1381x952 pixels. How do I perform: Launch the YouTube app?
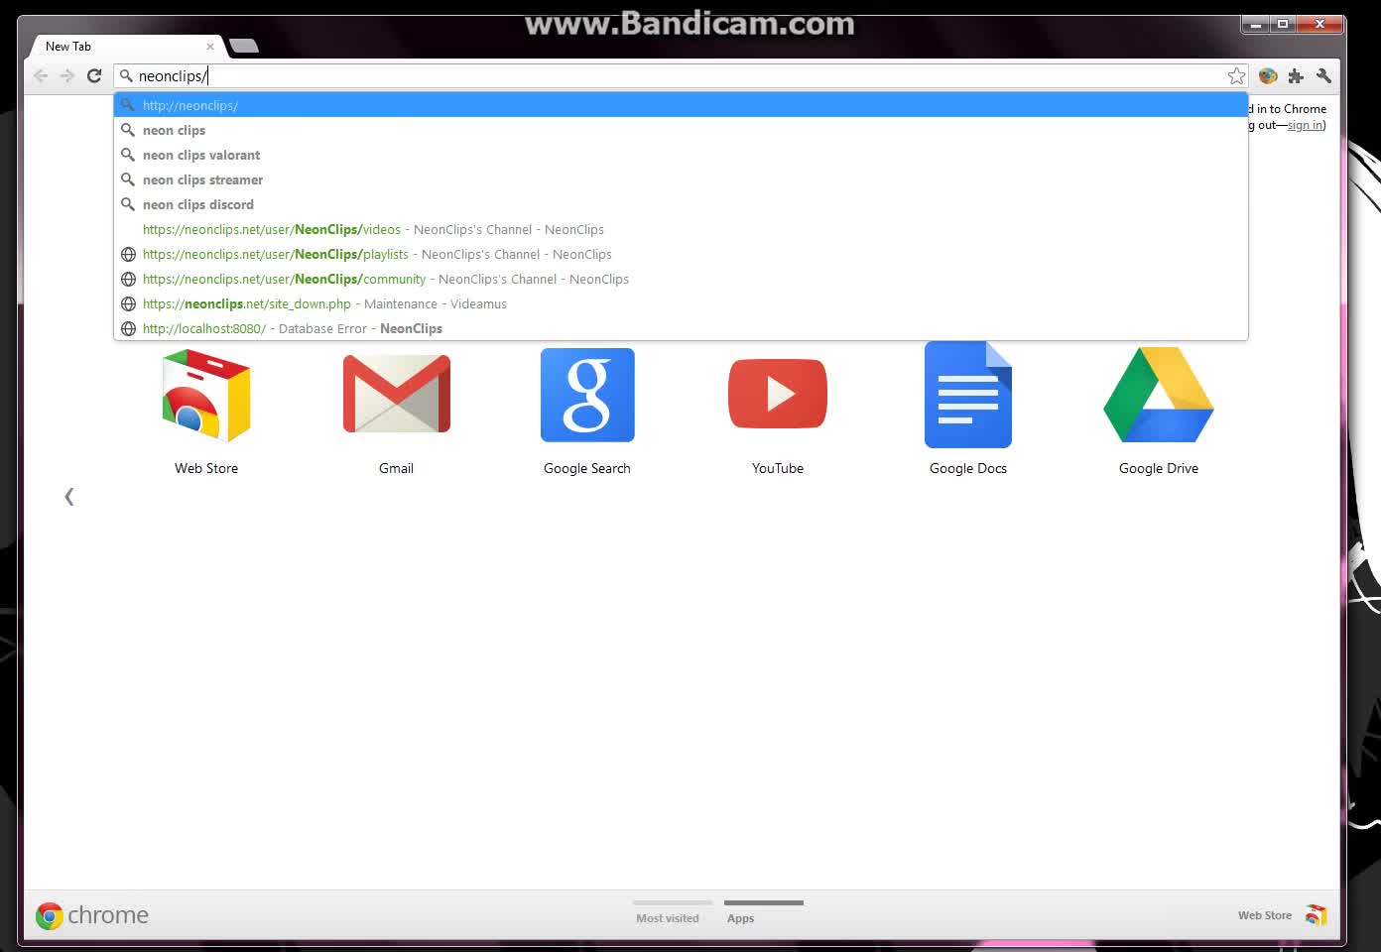click(x=778, y=410)
